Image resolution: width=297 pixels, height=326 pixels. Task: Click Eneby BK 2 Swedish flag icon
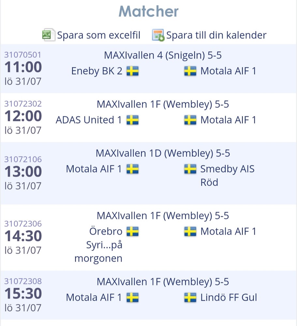(132, 71)
